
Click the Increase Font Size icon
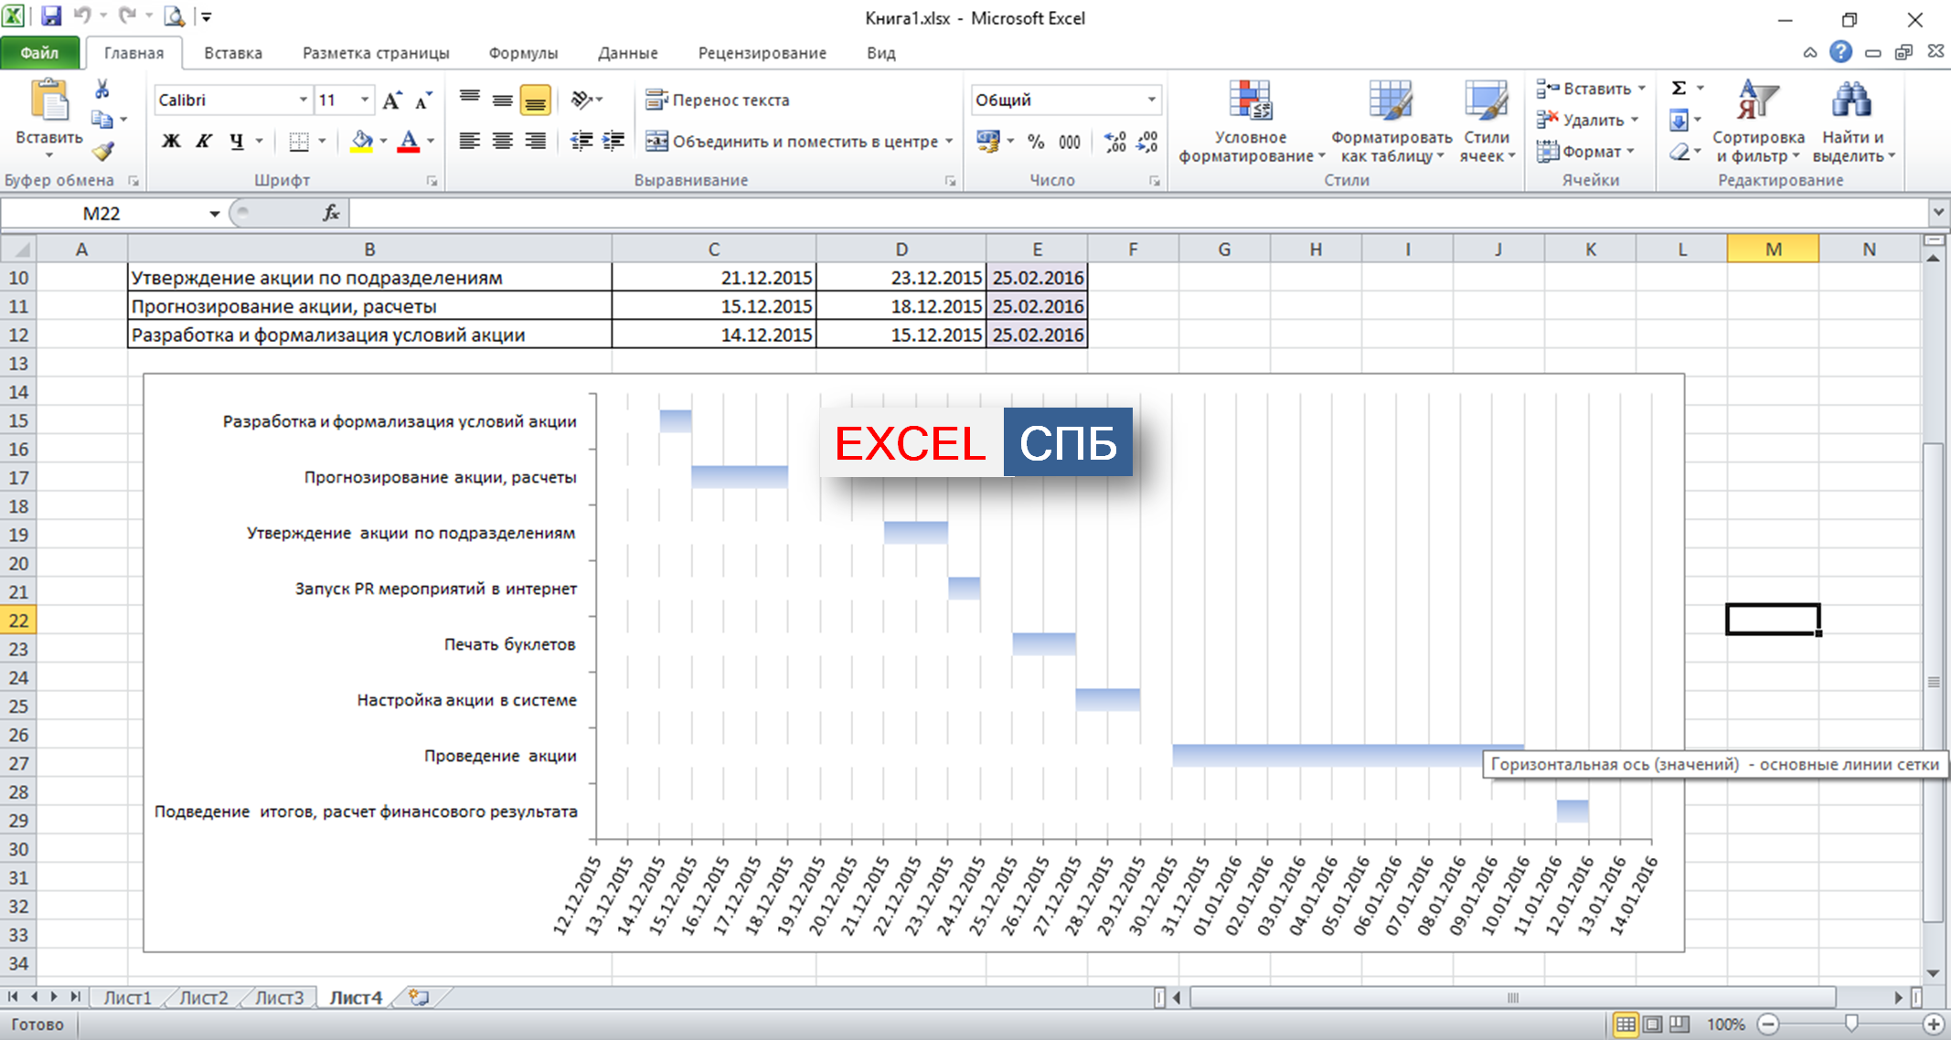tap(391, 101)
